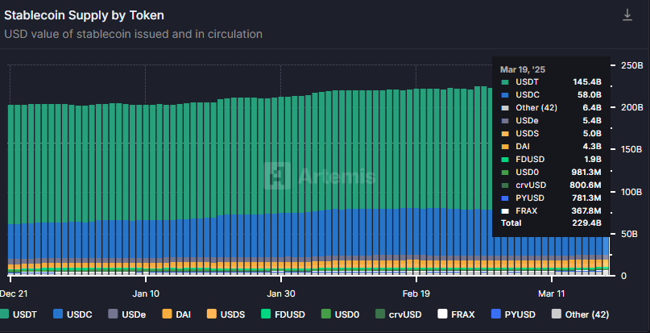
Task: Click the Mar 11 x-axis date label
Action: coord(552,293)
